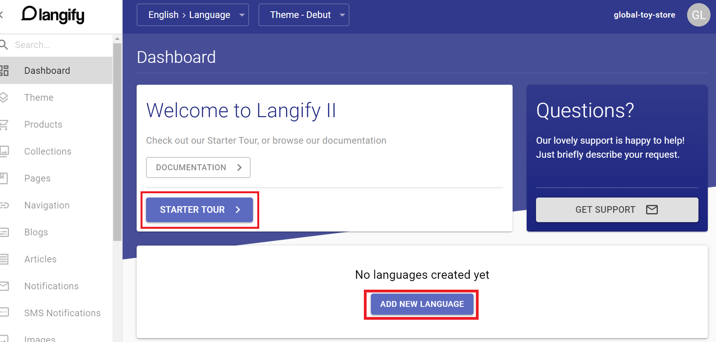This screenshot has height=342, width=716.
Task: Go to SMS Notifications
Action: [56, 313]
